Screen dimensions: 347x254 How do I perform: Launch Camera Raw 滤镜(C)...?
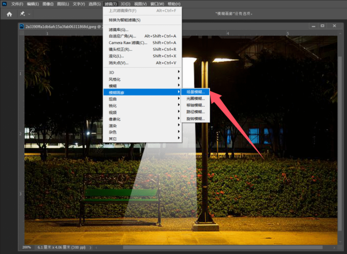click(x=143, y=43)
